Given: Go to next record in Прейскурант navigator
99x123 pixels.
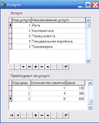Looking at the screenshot, I should 24,115.
